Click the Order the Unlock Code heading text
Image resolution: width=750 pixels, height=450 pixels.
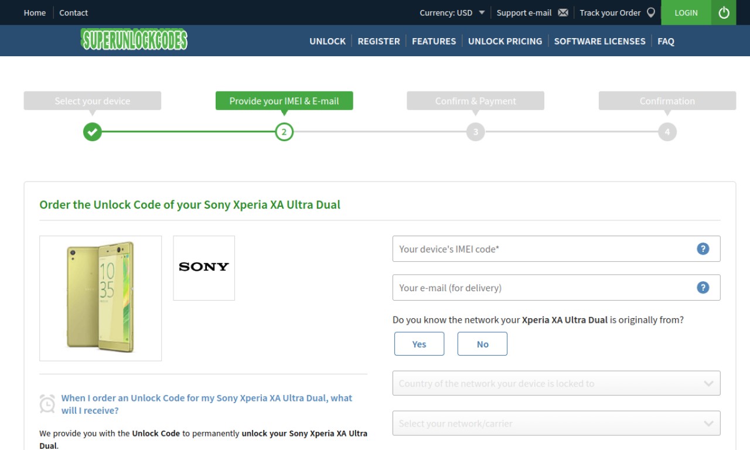click(190, 205)
